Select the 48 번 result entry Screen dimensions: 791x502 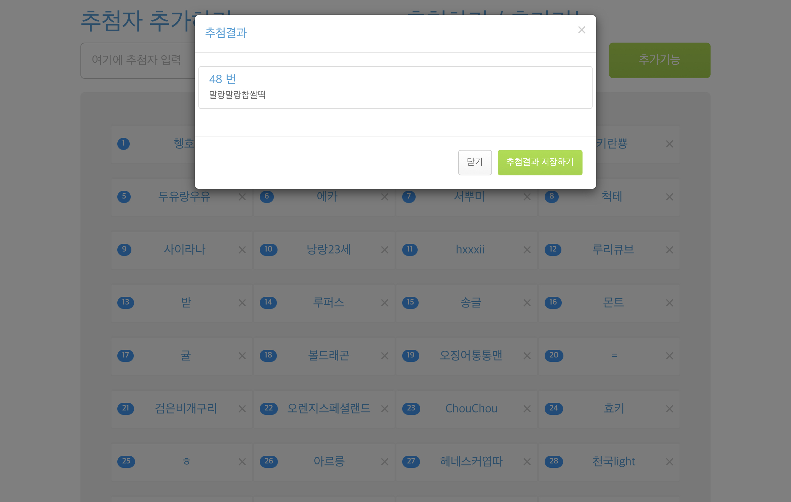[395, 88]
